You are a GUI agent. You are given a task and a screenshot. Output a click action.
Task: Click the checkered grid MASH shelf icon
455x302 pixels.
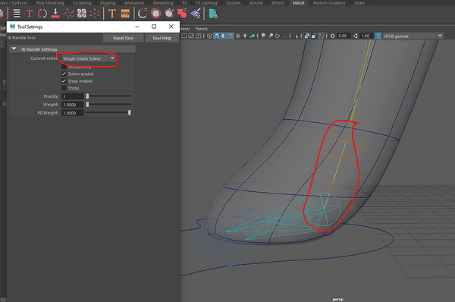coord(82,14)
